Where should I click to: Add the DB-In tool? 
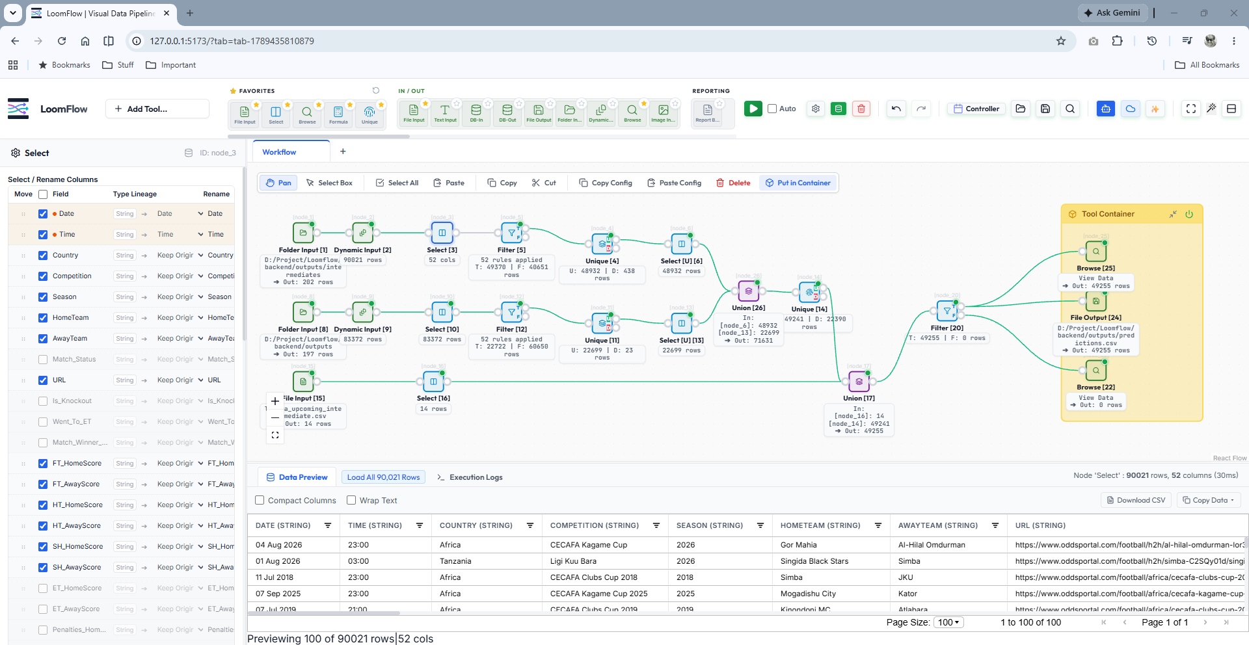476,114
